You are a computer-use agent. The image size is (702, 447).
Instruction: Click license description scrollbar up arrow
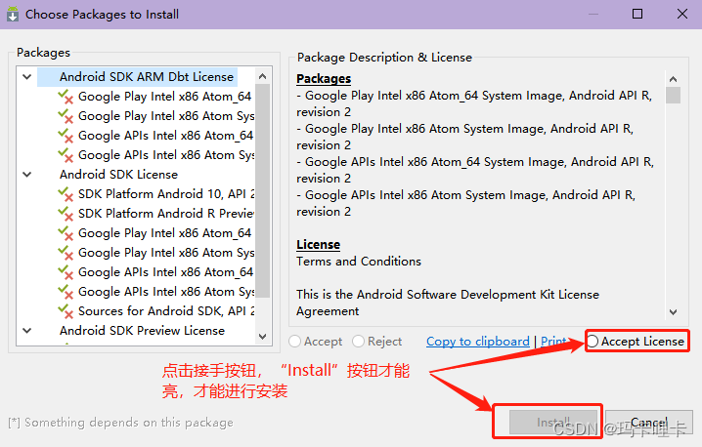(673, 79)
